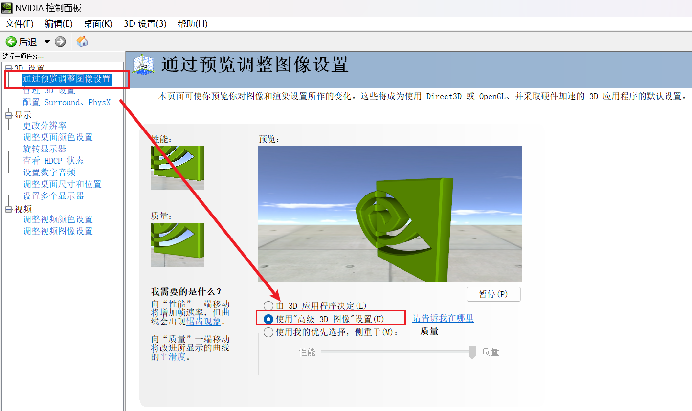Open the 3D 设置(3) menu
Screen dimensions: 692x411
pos(145,23)
